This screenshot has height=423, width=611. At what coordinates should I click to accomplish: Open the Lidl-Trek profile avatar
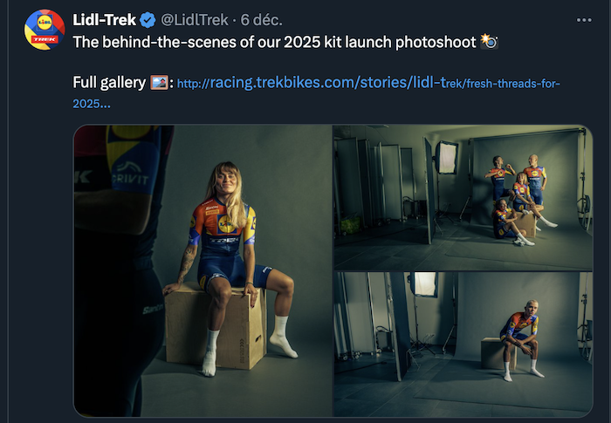click(44, 31)
